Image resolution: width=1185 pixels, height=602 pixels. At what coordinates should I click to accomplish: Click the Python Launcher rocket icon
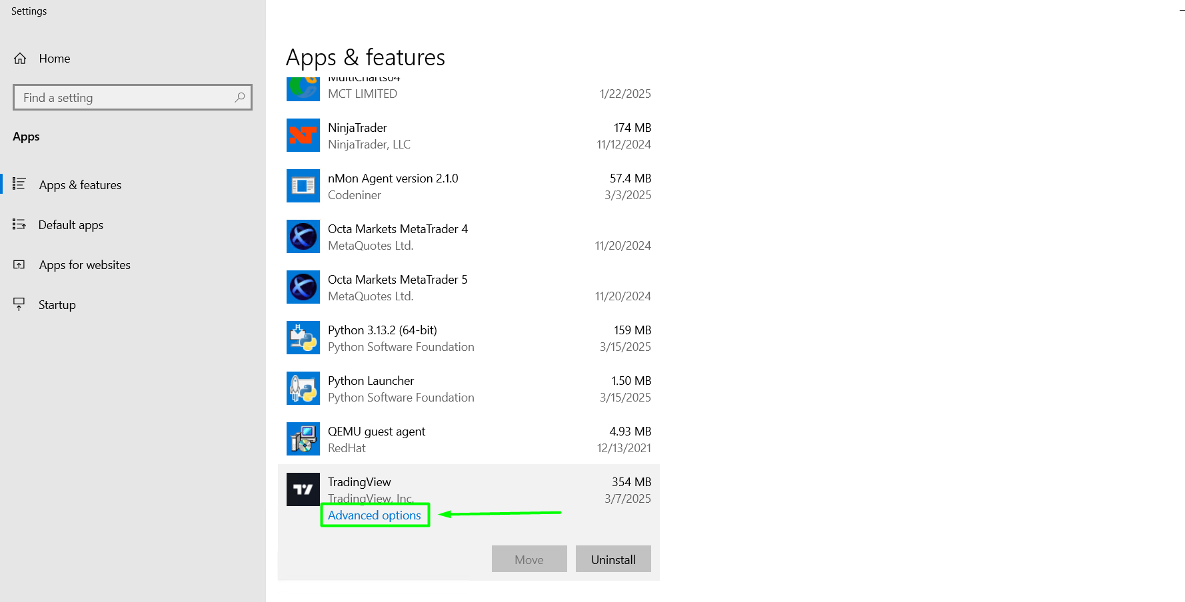tap(303, 388)
